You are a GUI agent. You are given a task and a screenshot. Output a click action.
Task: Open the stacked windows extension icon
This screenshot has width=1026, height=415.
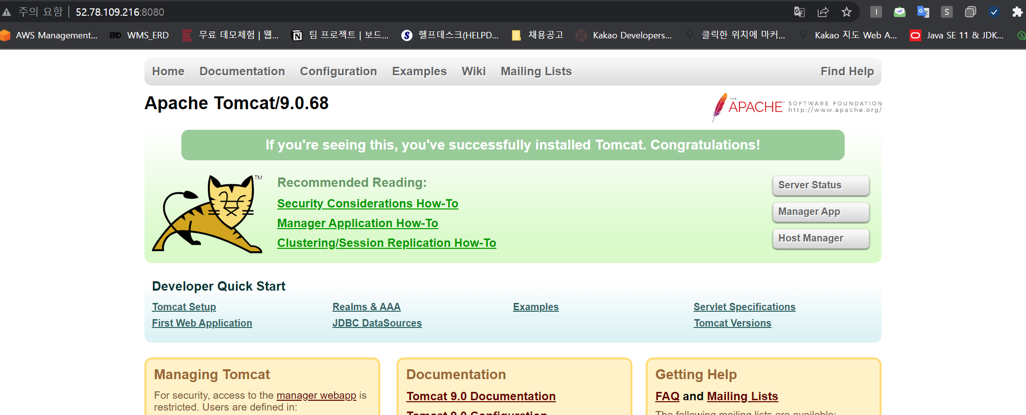tap(970, 12)
